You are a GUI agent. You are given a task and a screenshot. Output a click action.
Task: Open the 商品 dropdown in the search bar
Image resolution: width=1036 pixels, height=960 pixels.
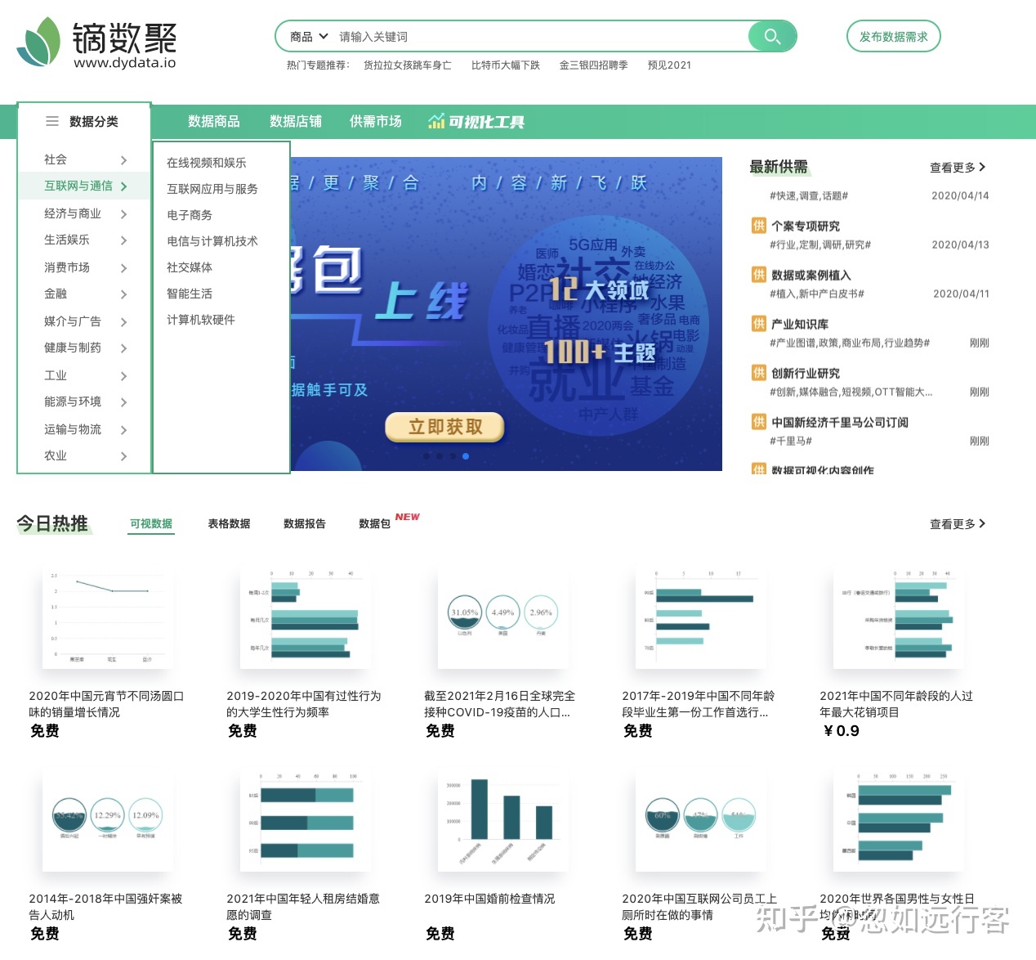[x=306, y=36]
